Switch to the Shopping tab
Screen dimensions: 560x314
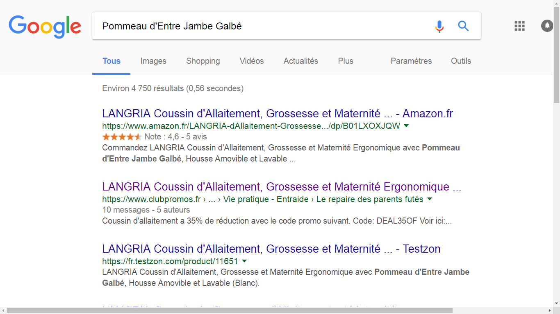pyautogui.click(x=203, y=61)
